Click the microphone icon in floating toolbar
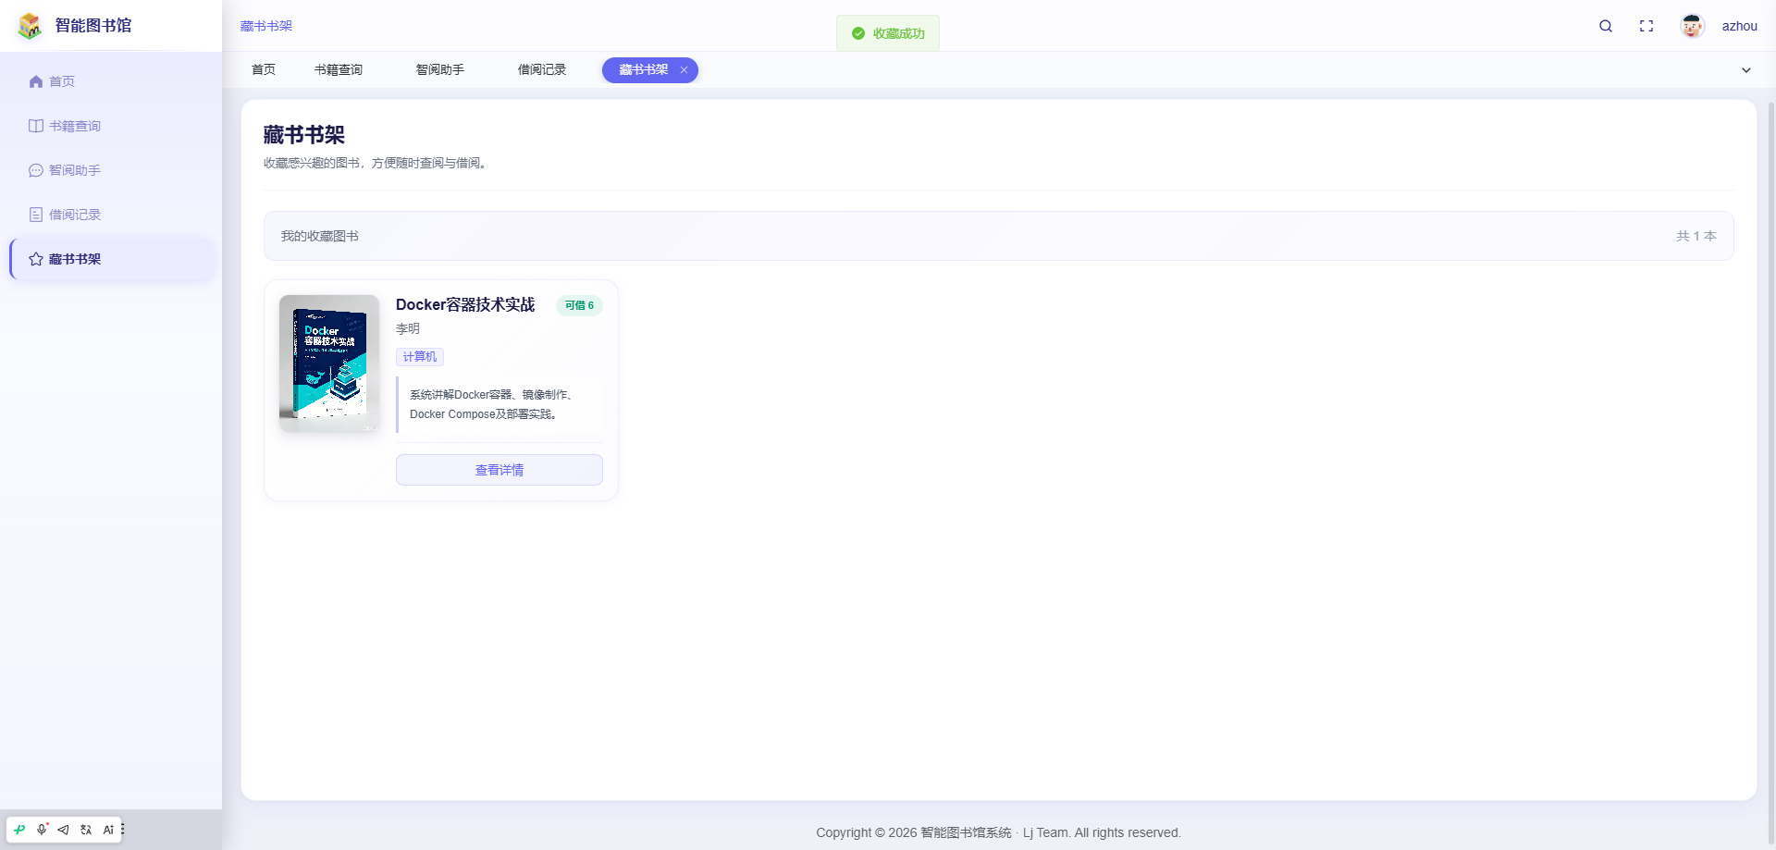The image size is (1776, 850). (x=42, y=830)
